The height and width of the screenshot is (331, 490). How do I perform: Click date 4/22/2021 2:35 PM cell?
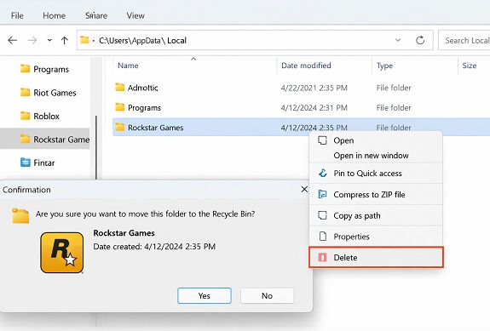click(x=314, y=88)
